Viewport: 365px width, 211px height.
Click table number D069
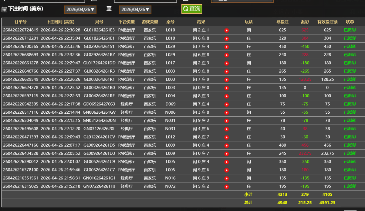[170, 104]
